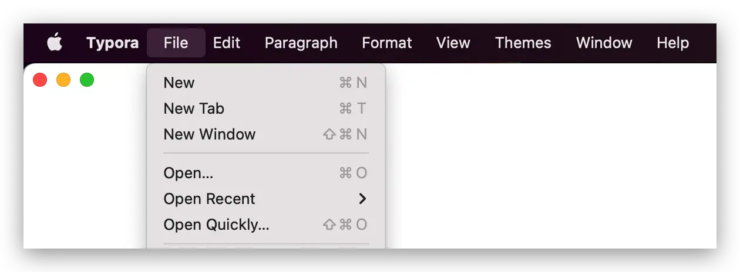
Task: Close the File menu in menu bar
Action: [x=176, y=43]
